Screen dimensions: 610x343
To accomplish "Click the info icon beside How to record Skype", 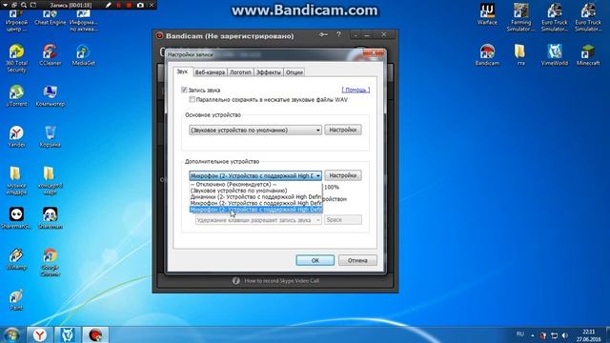I will [x=235, y=281].
